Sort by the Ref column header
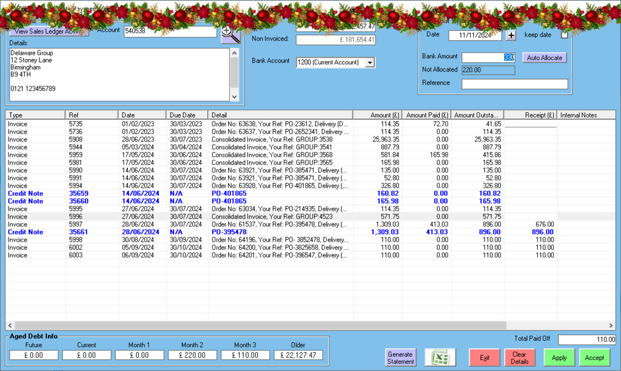 (91, 115)
